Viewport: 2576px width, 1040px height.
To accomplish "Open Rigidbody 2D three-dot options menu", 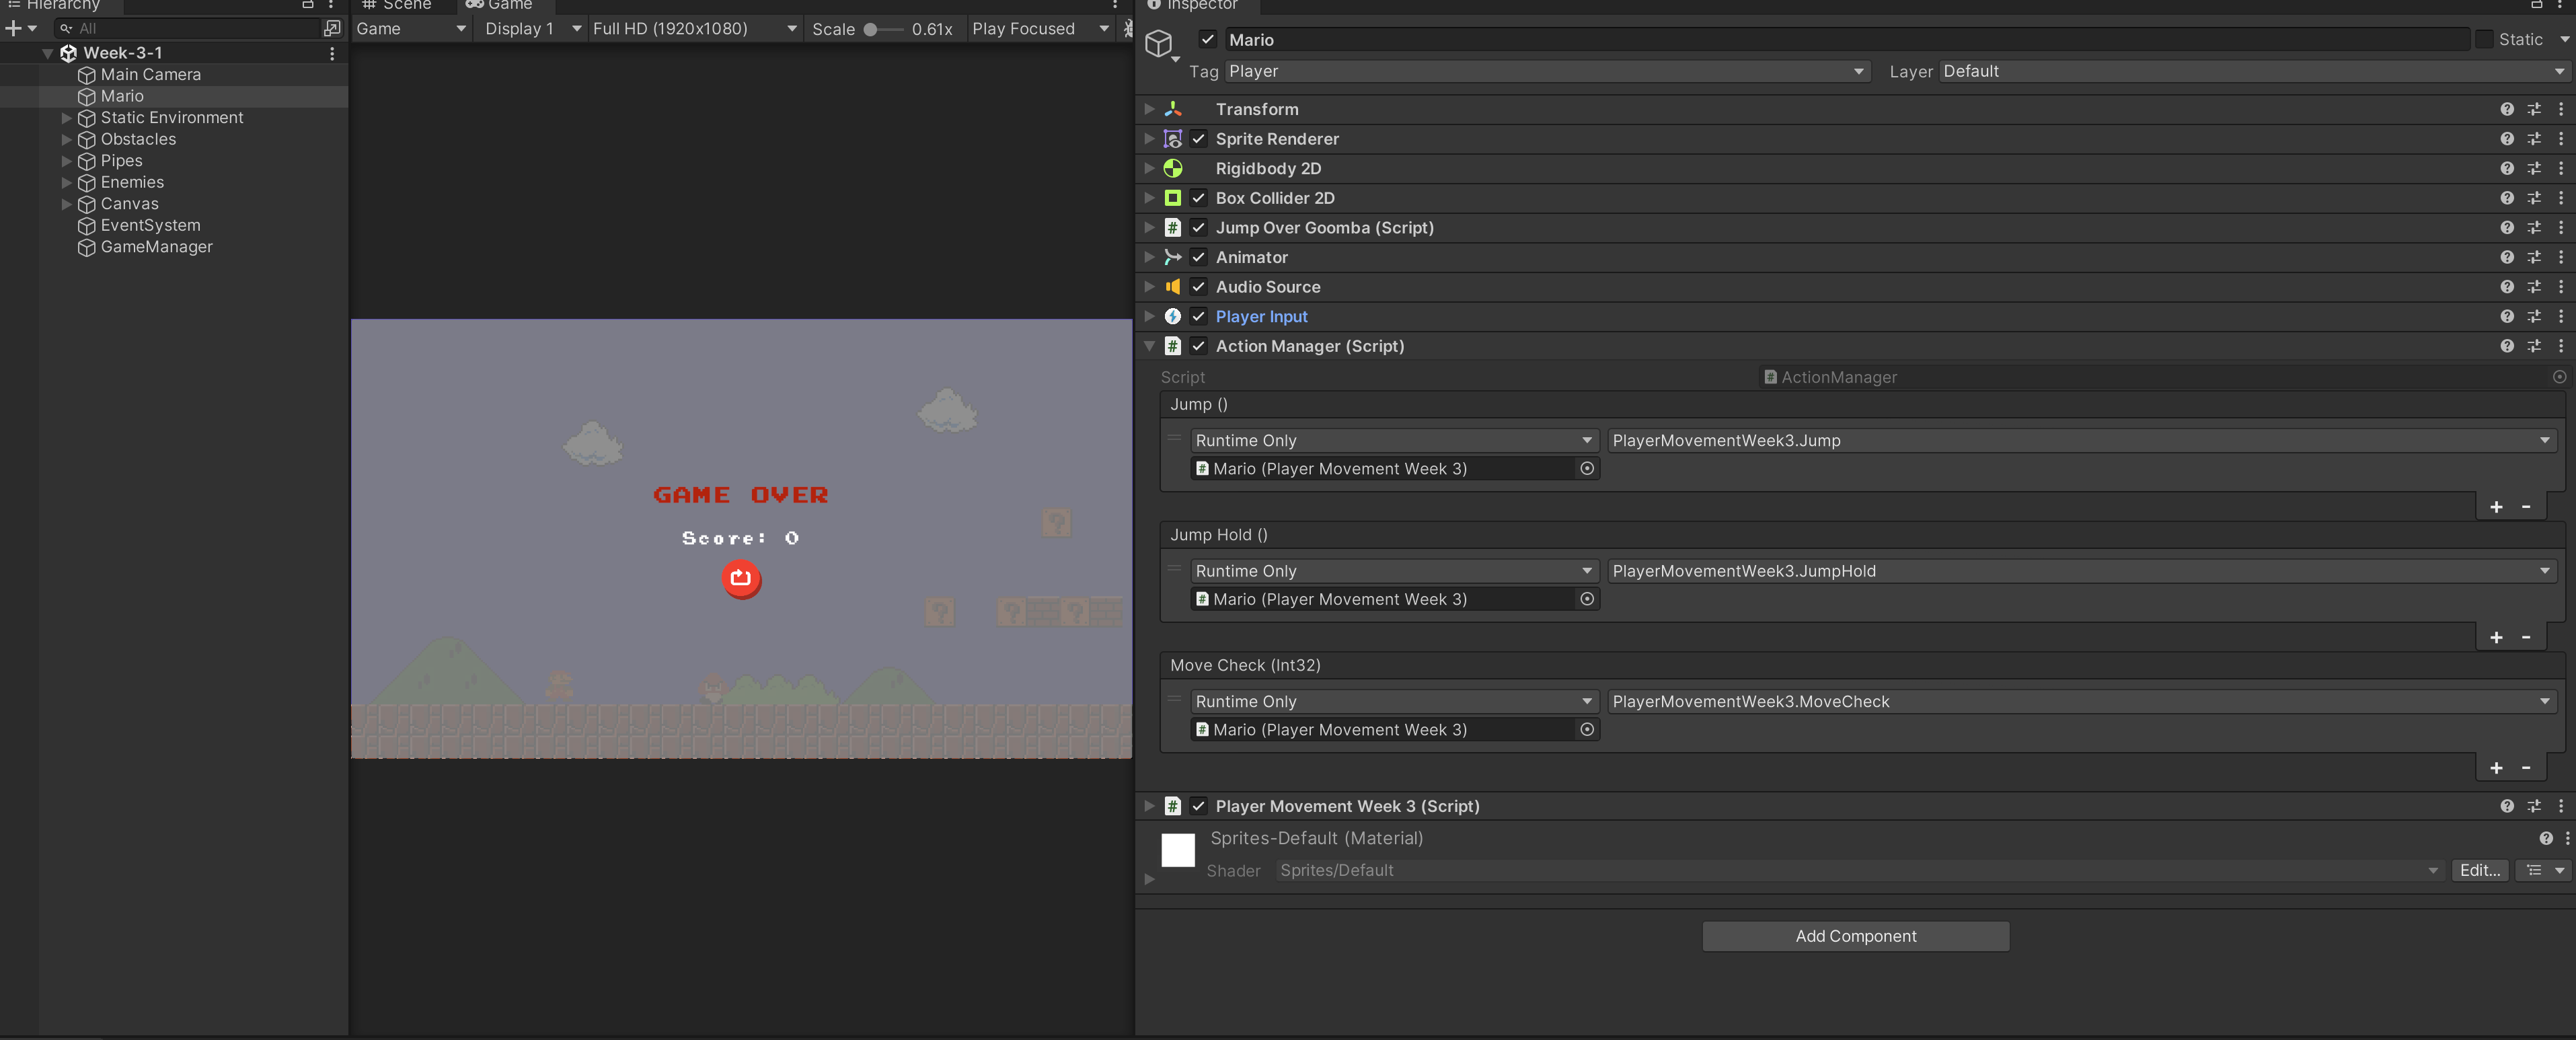I will tap(2561, 168).
